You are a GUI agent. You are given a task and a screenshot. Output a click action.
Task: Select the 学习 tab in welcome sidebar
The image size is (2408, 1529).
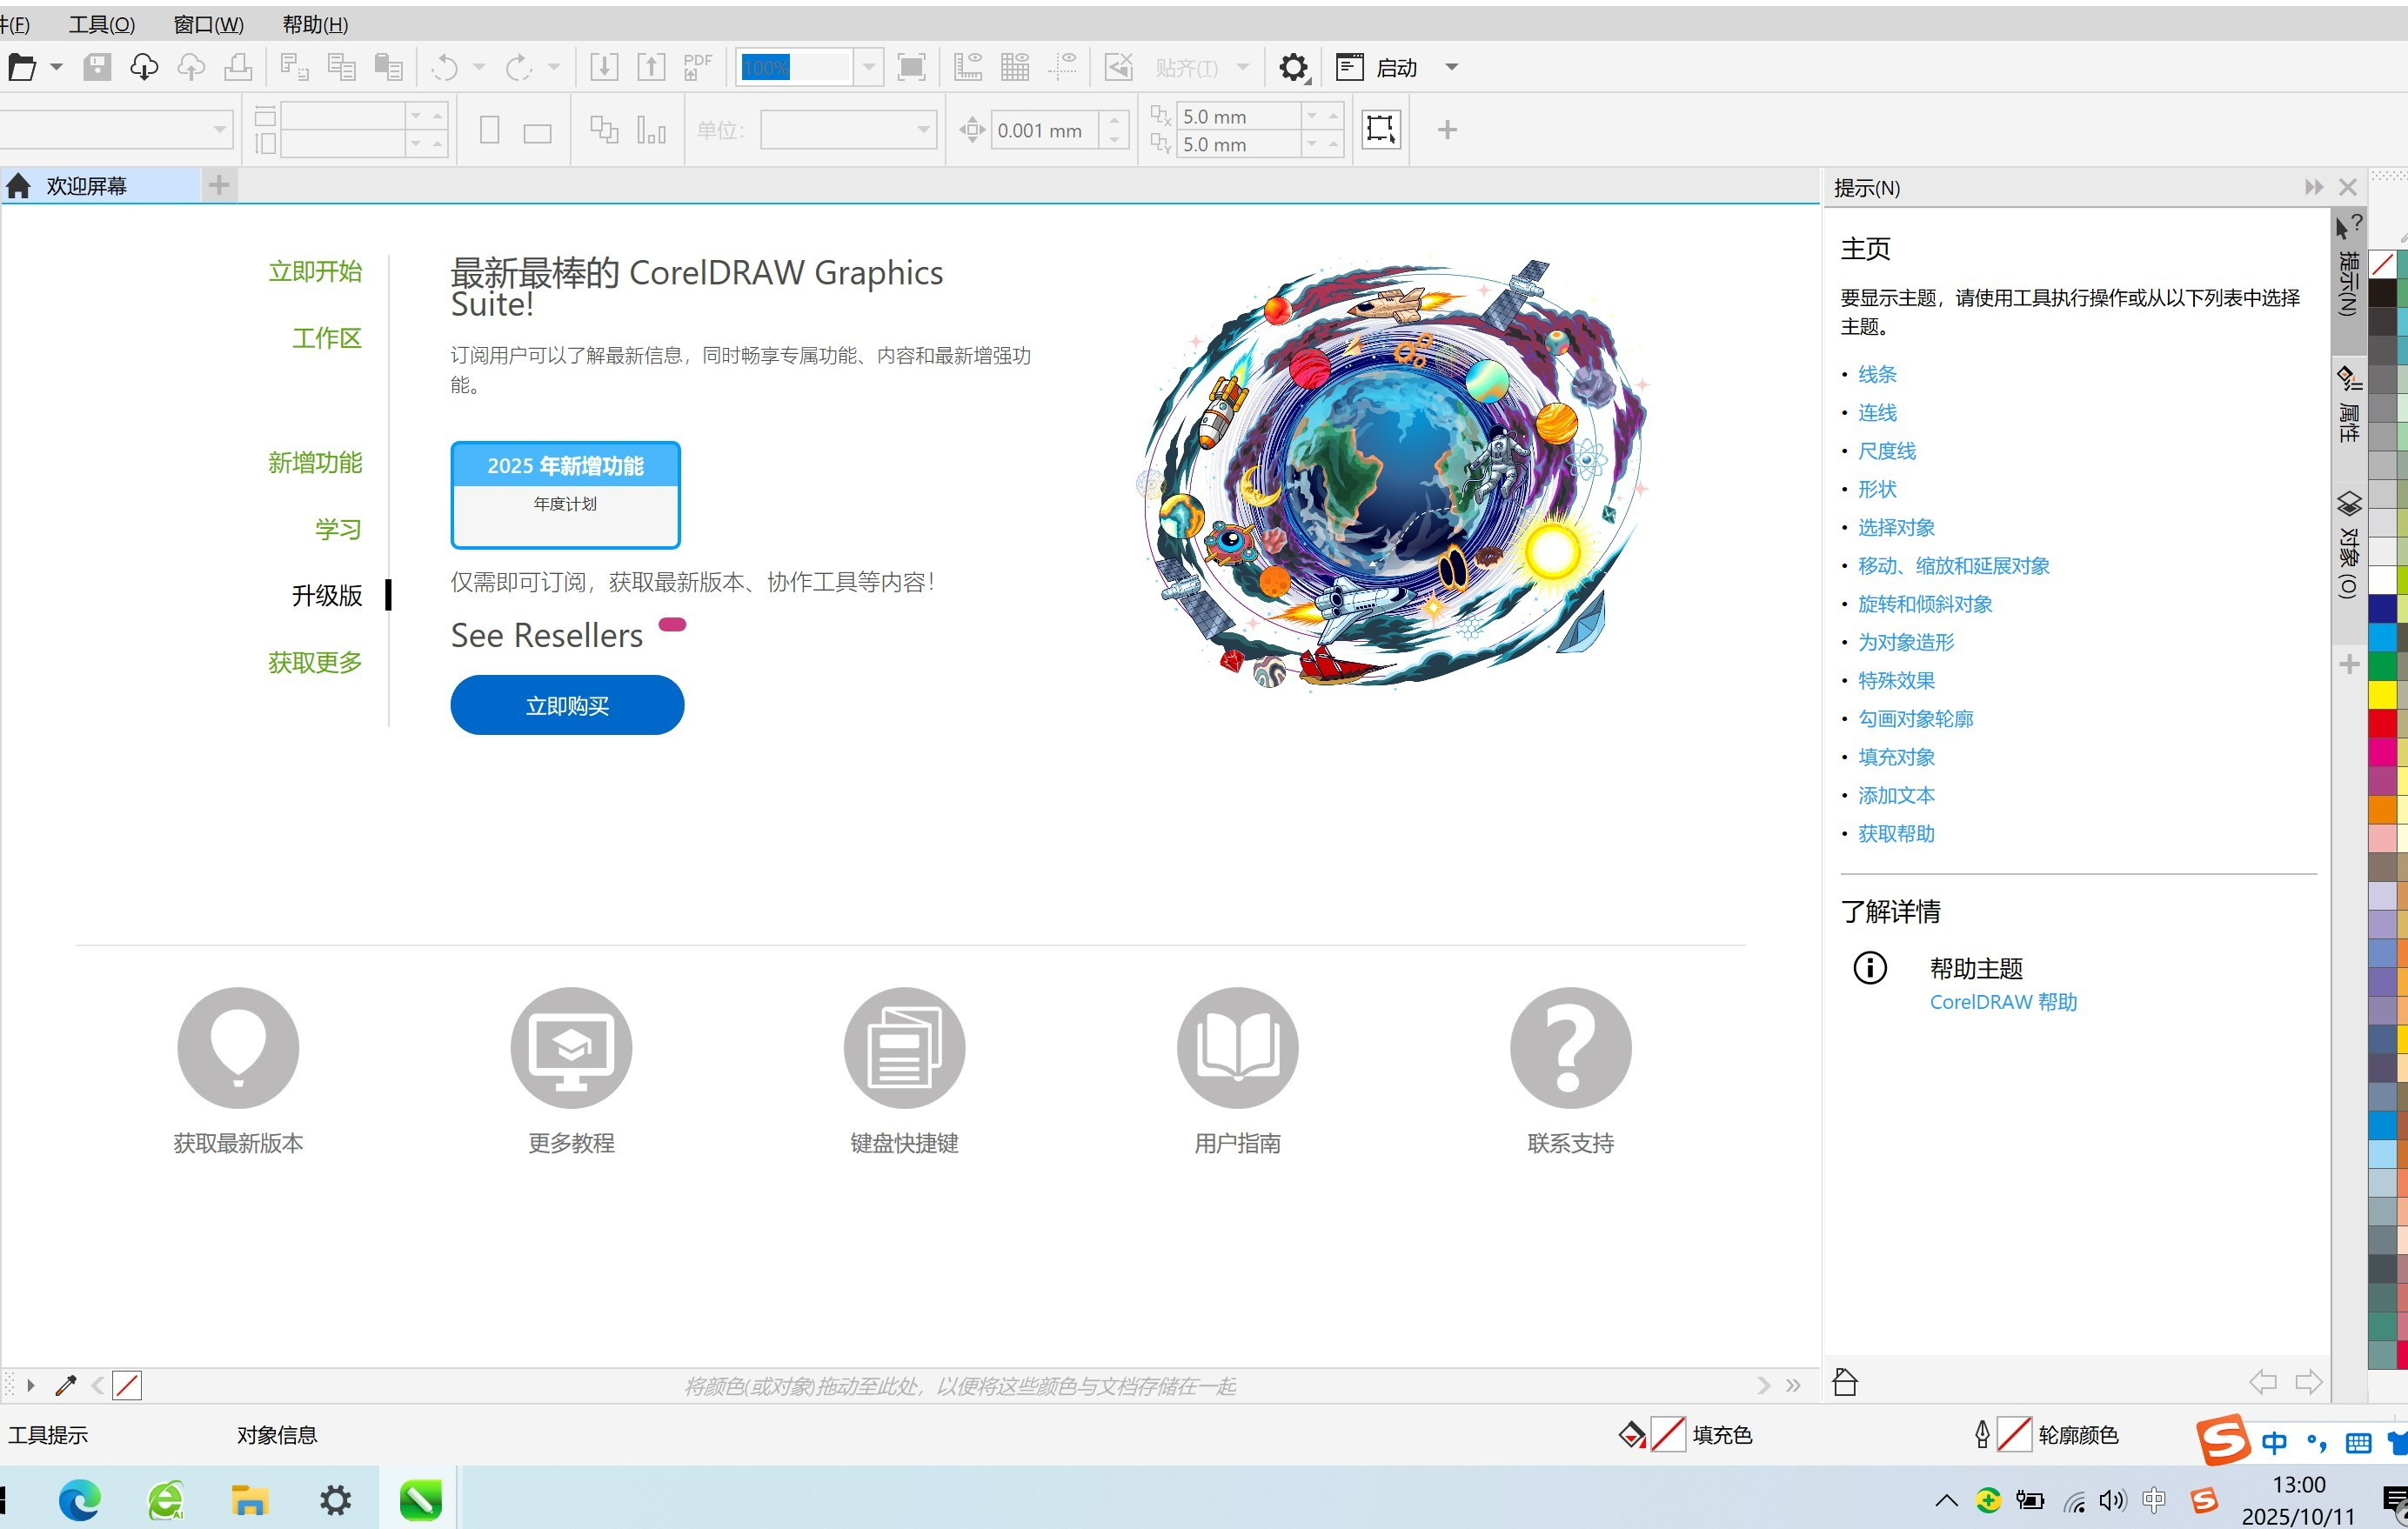[x=338, y=529]
